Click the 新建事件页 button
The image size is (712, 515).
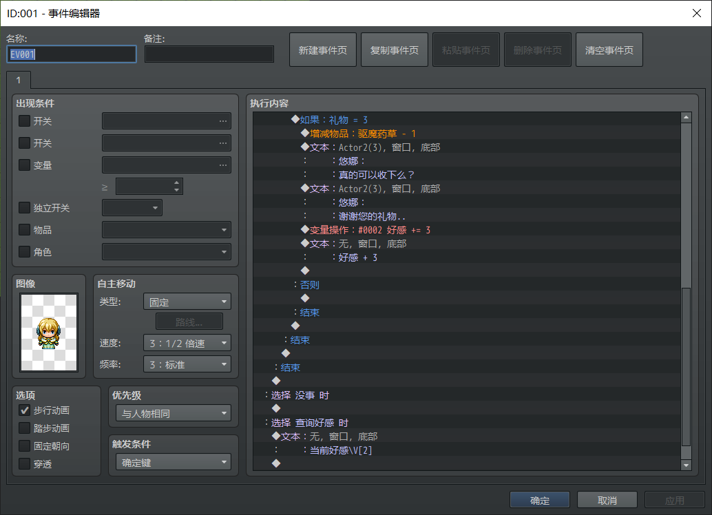pos(323,50)
